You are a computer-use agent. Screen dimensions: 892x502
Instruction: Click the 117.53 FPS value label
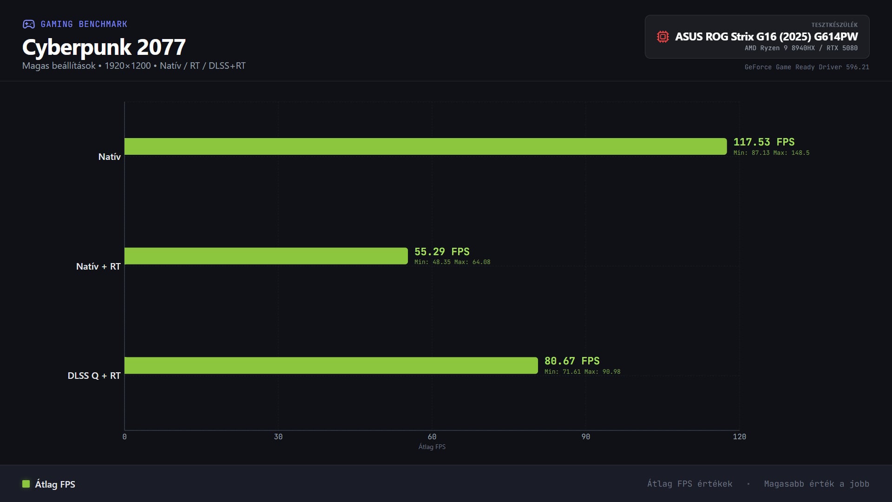point(764,142)
